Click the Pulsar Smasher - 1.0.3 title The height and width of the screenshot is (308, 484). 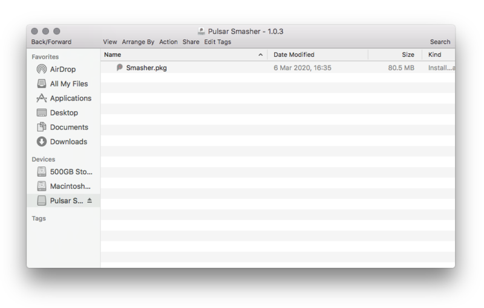pos(246,31)
